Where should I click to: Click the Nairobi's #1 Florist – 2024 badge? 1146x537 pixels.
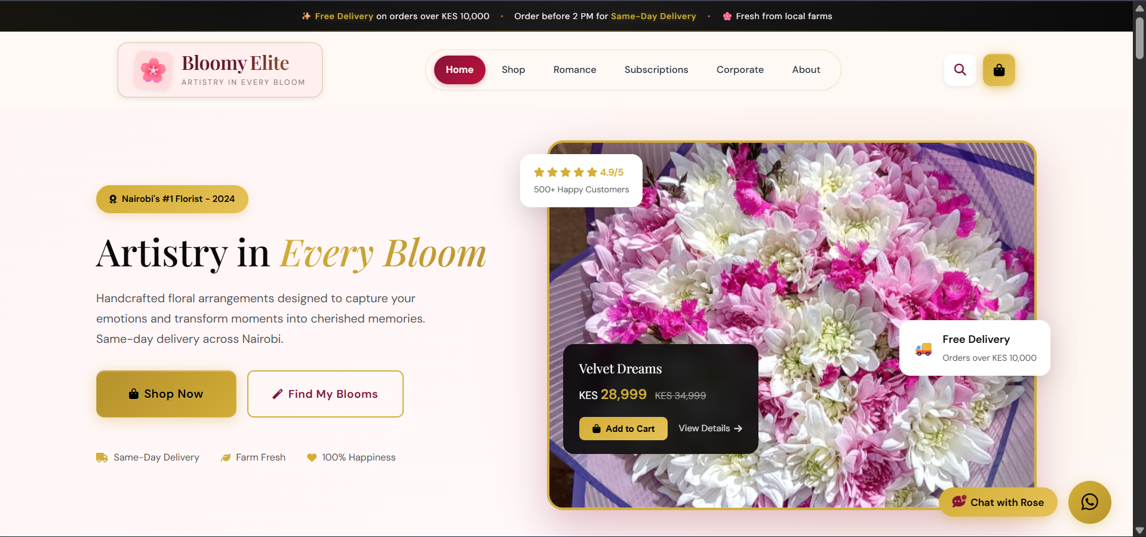(172, 199)
